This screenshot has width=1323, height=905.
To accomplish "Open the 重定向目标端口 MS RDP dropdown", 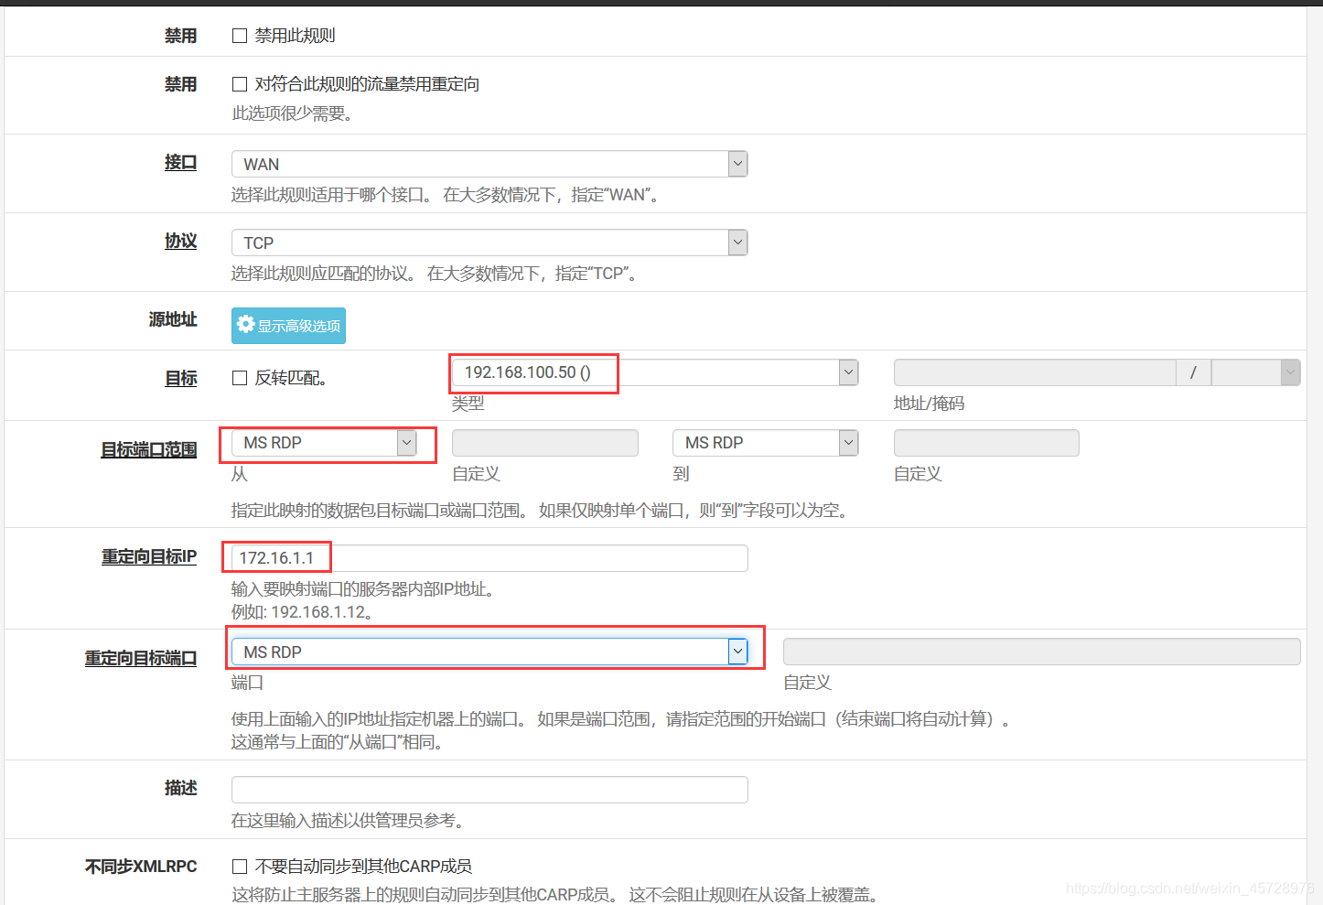I will pos(489,652).
